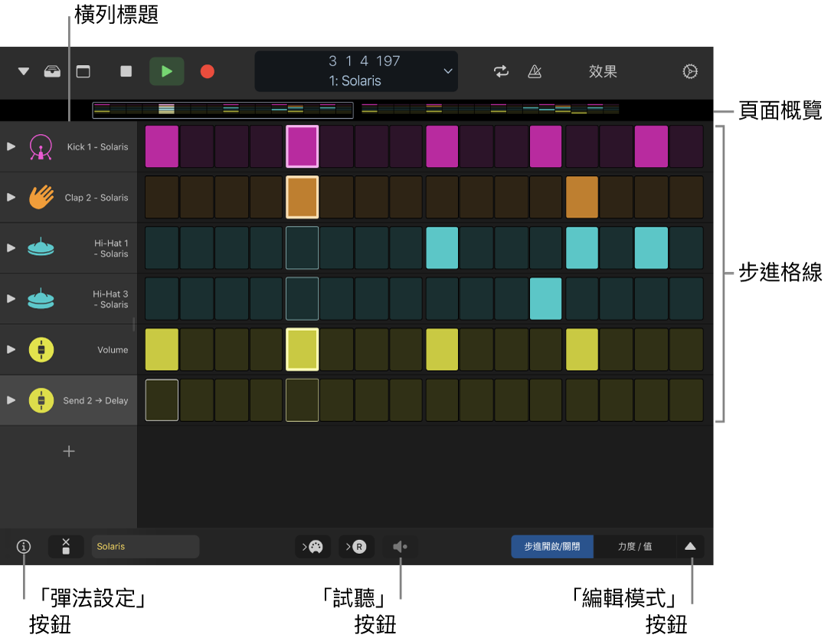
Task: Toggle last step in Kick 1 row
Action: click(x=686, y=147)
